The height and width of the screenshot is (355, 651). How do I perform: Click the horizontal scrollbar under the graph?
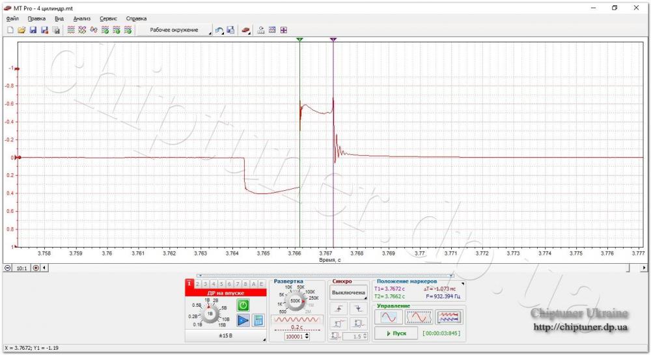(337, 268)
